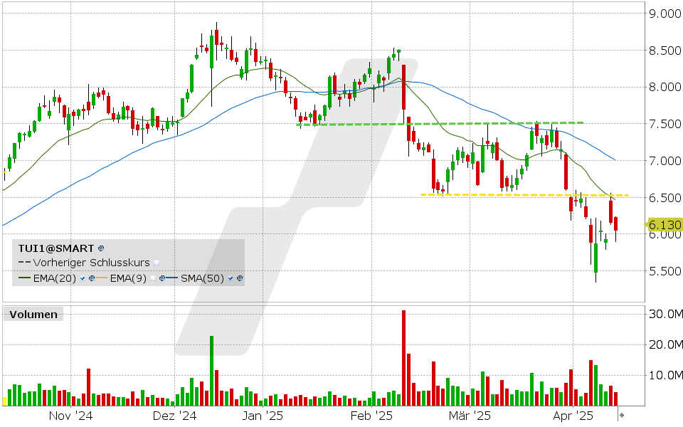Click the green EMA(20) line swatch
Image resolution: width=683 pixels, height=427 pixels.
point(24,278)
